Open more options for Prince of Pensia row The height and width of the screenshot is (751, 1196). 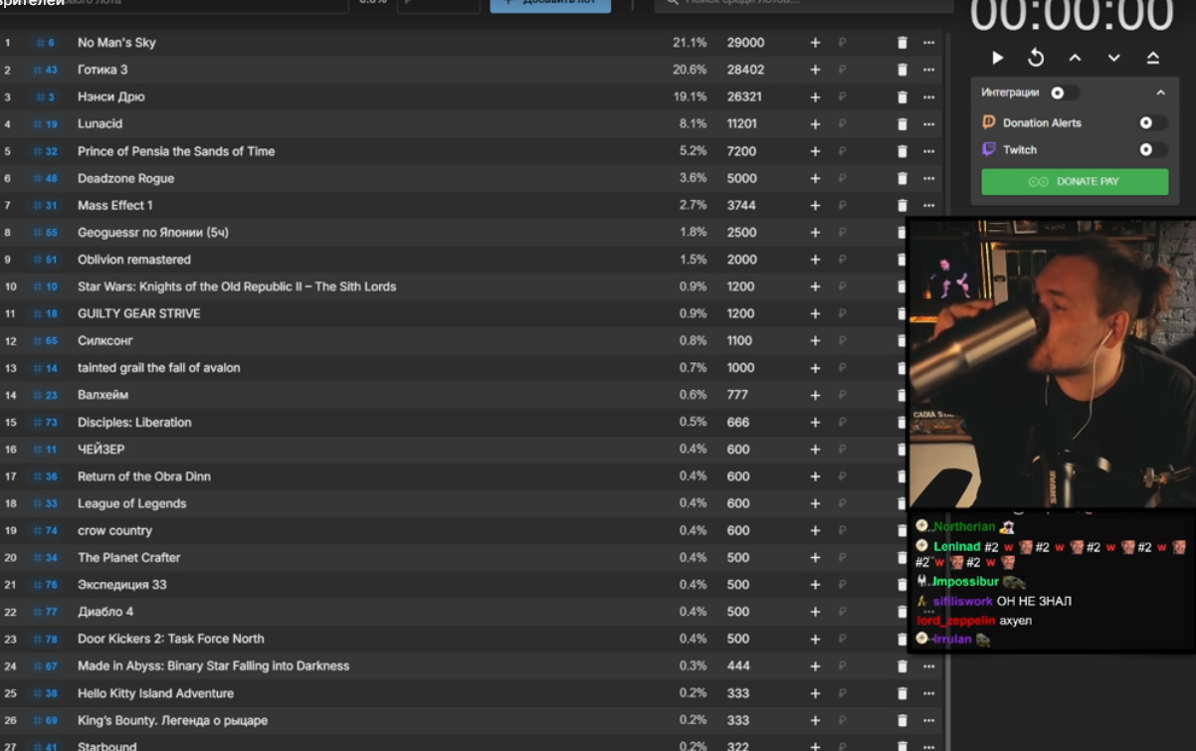tap(928, 151)
